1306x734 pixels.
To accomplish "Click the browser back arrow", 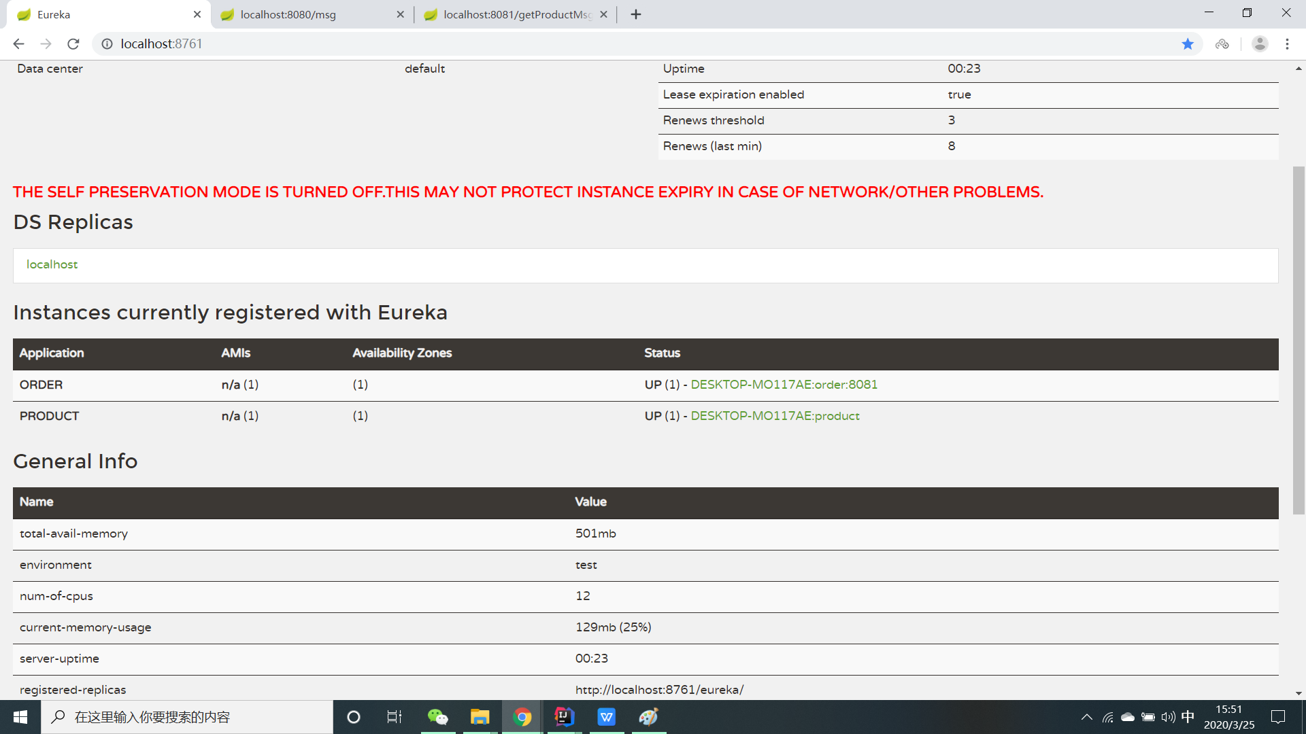I will [x=18, y=44].
